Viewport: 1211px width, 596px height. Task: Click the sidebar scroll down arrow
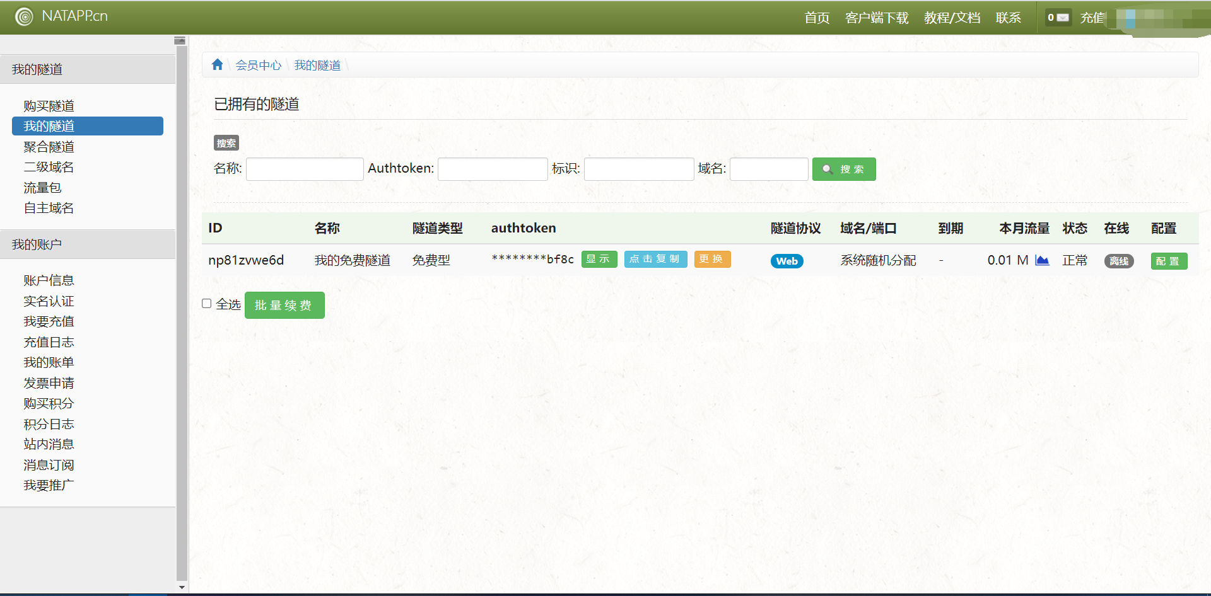[182, 587]
